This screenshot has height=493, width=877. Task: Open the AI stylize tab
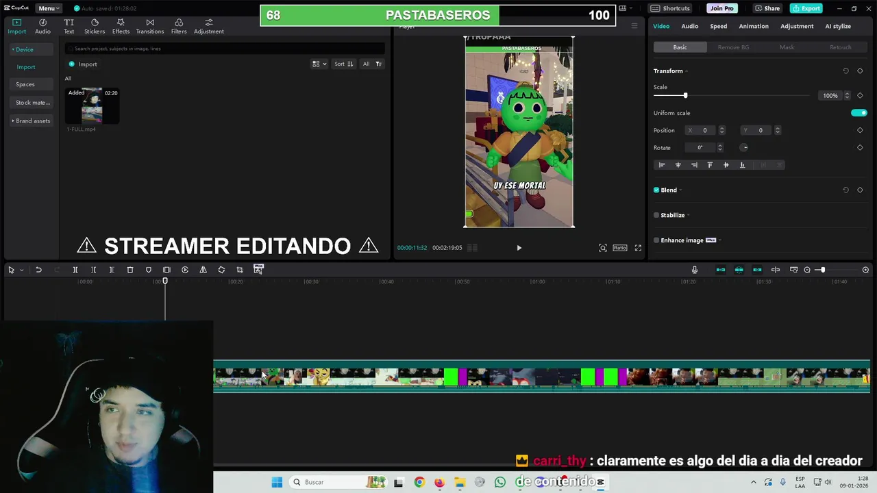click(x=837, y=26)
